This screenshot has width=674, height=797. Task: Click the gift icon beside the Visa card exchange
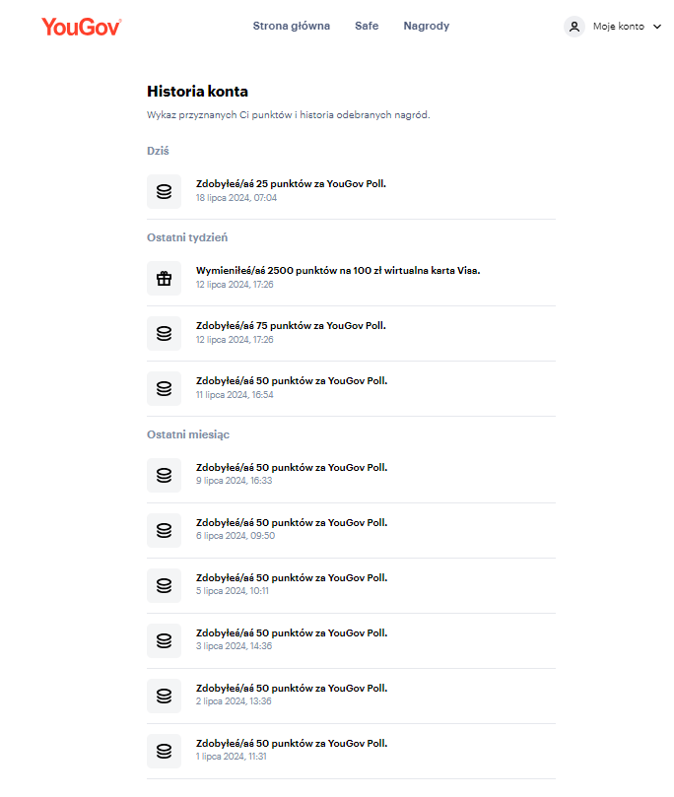pyautogui.click(x=164, y=278)
